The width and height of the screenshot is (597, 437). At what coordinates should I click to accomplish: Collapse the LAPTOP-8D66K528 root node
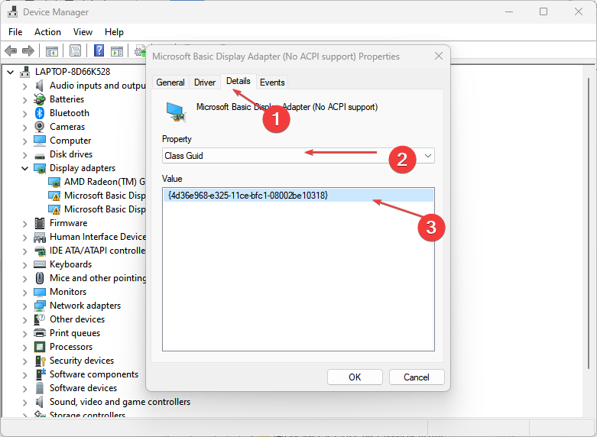coord(10,72)
